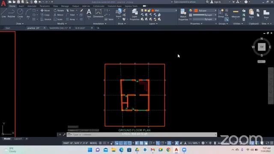Open the ByLayer lineweight dropdown

205,15
